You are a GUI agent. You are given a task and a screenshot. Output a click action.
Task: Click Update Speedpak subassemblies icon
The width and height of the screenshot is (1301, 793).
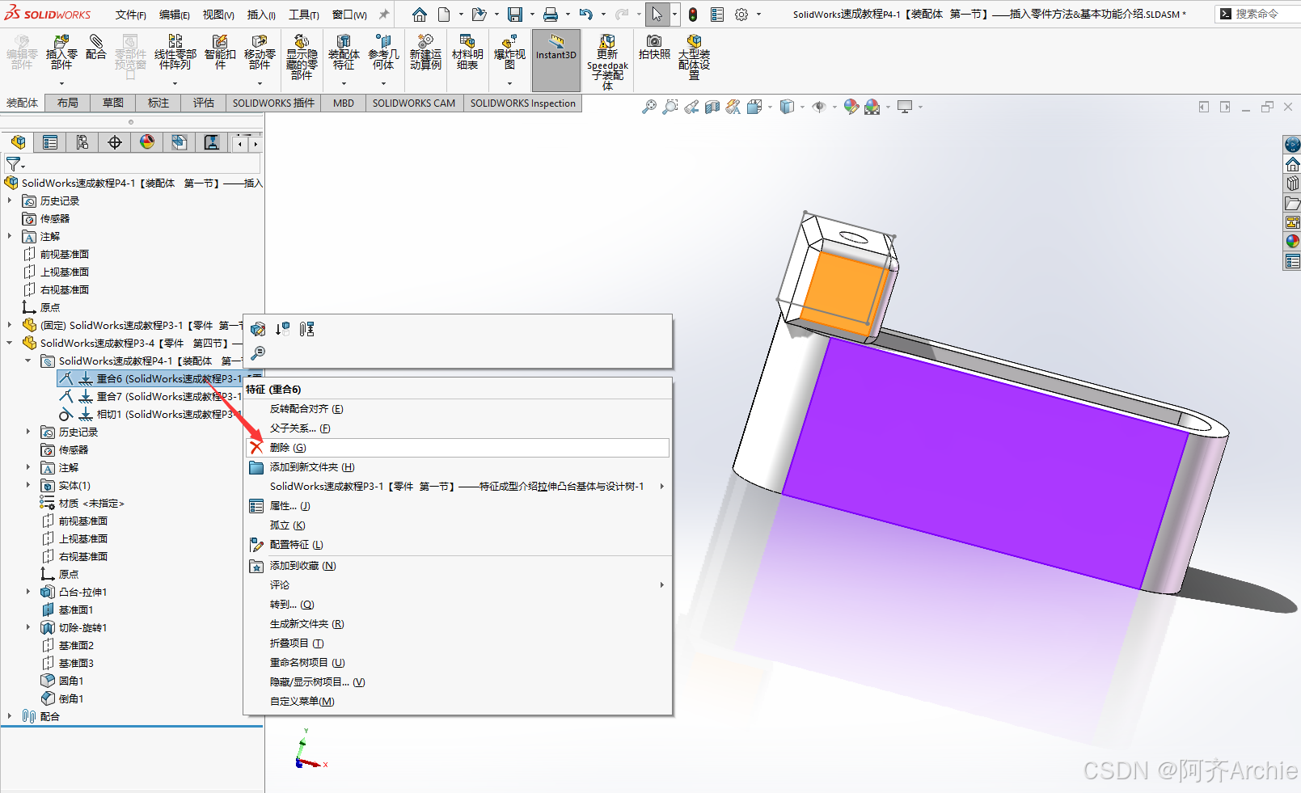click(607, 61)
